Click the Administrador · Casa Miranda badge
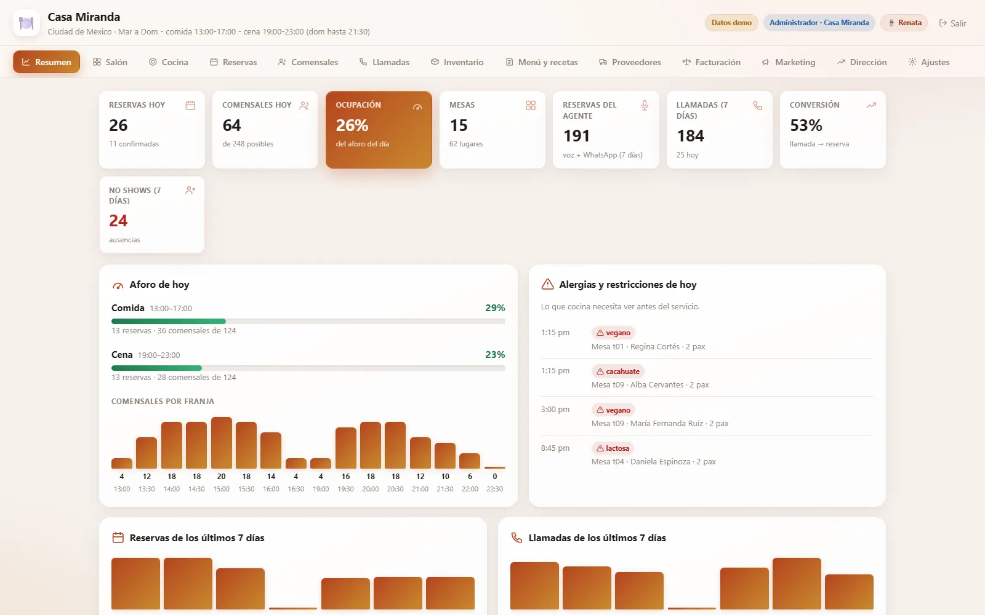Screen dimensions: 985x615 819,23
